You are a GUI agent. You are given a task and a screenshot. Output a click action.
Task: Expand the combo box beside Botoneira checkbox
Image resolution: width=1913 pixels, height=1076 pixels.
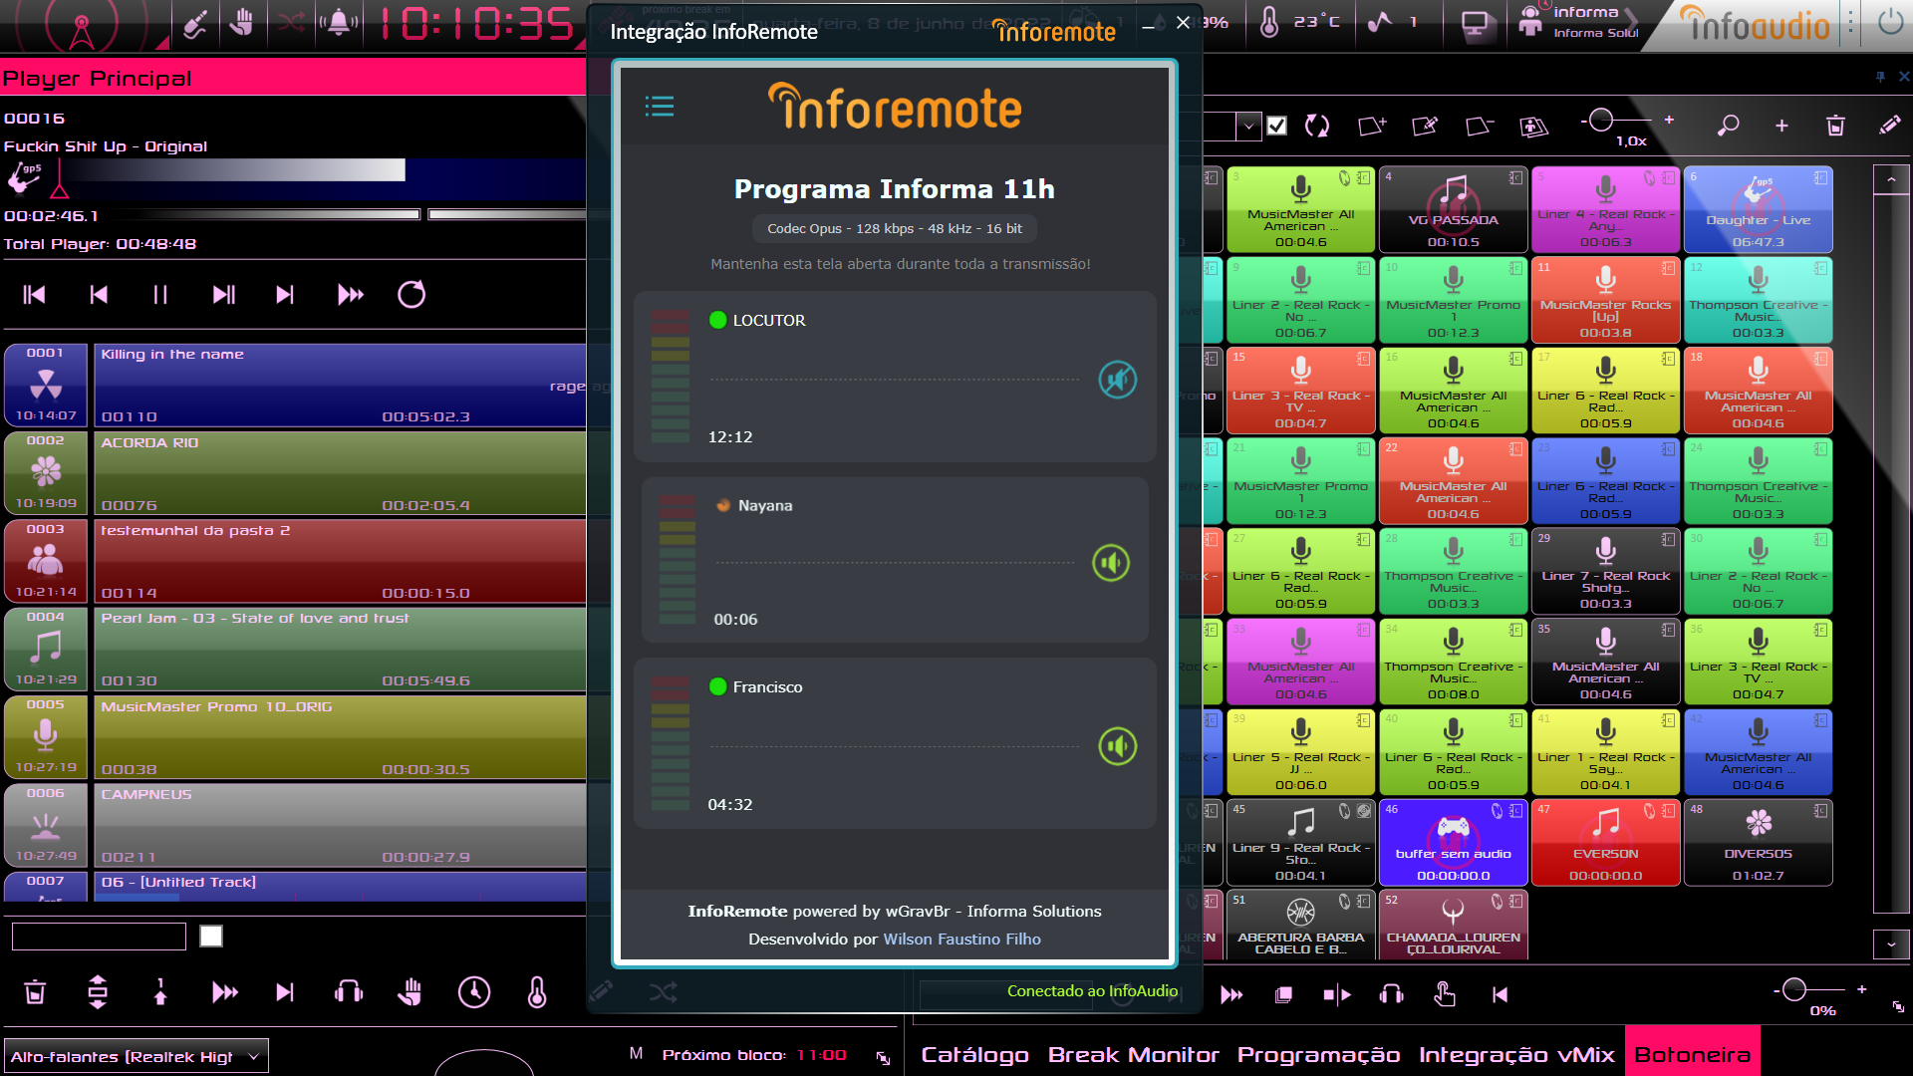(1248, 127)
